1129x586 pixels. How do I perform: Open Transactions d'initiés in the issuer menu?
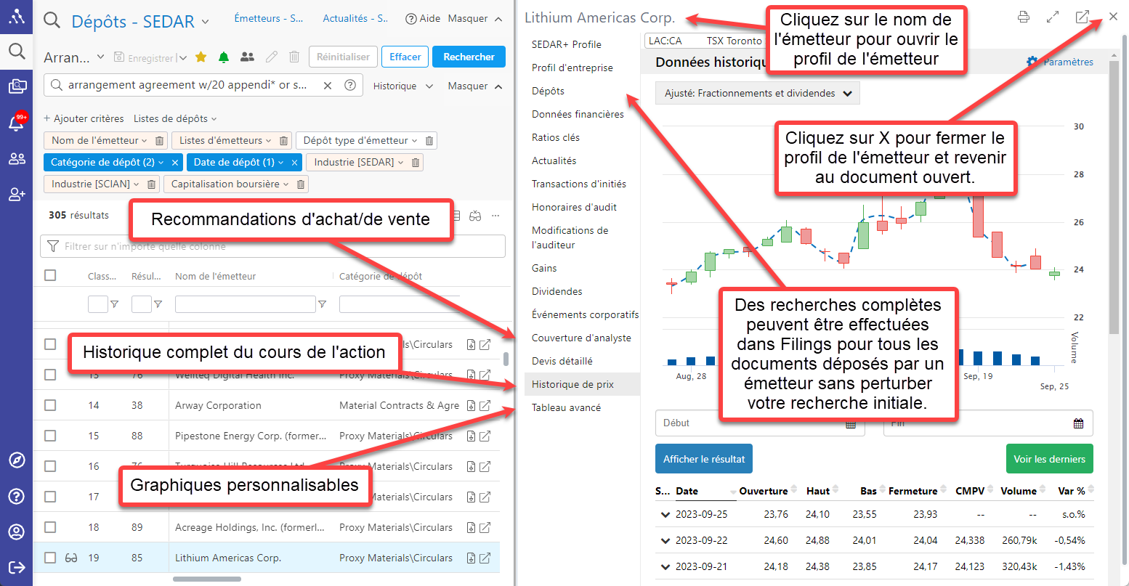tap(579, 184)
